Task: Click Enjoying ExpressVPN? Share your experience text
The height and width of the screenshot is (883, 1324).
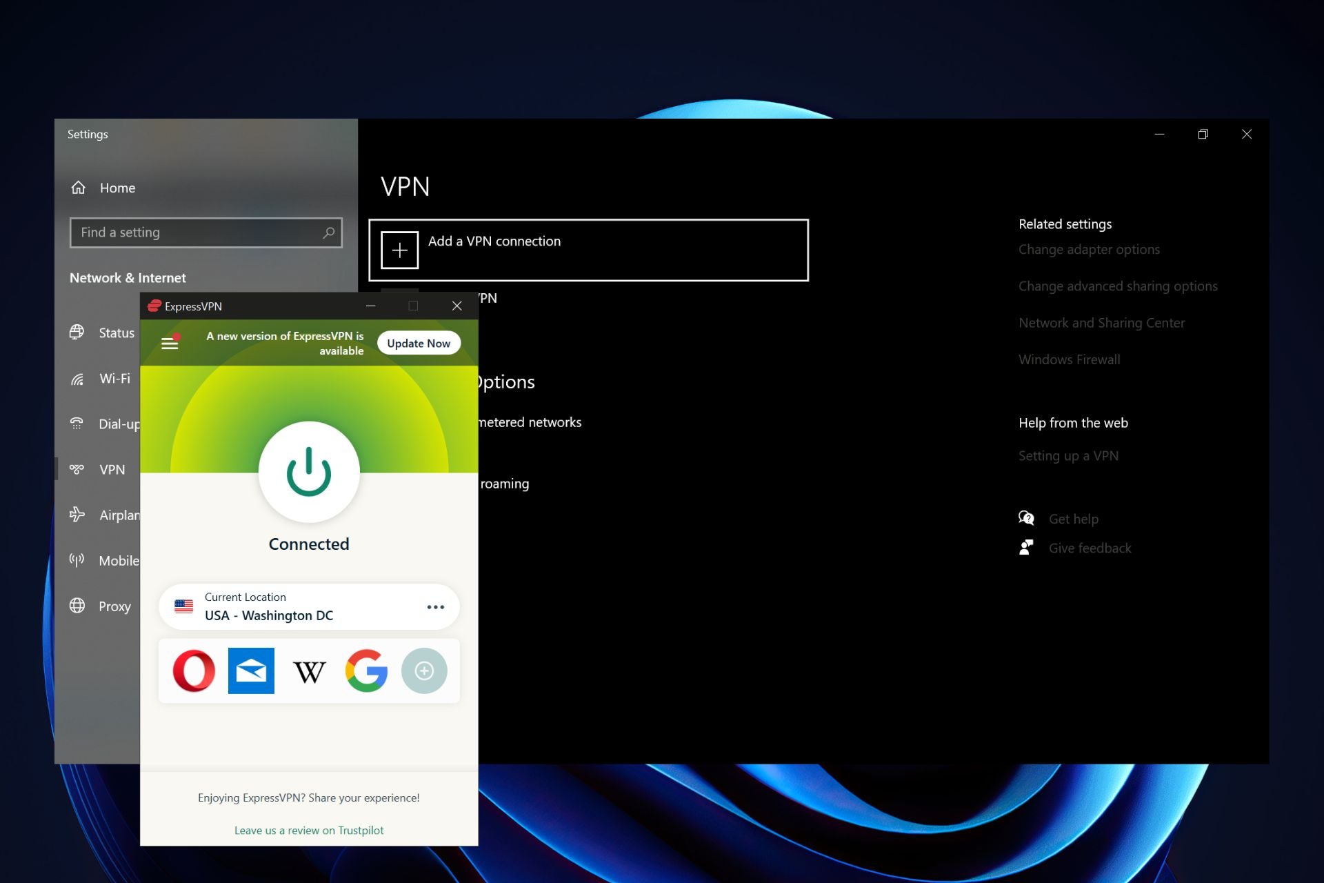Action: point(309,798)
